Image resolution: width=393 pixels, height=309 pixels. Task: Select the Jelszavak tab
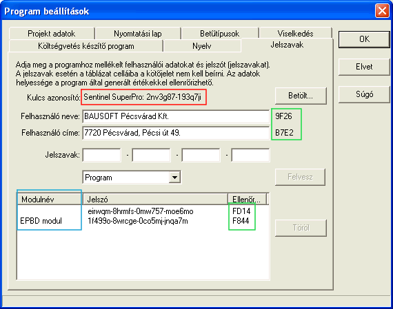(287, 45)
